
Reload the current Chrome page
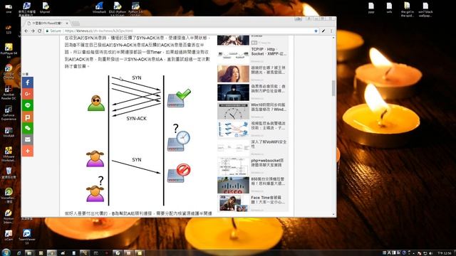pyautogui.click(x=40, y=31)
